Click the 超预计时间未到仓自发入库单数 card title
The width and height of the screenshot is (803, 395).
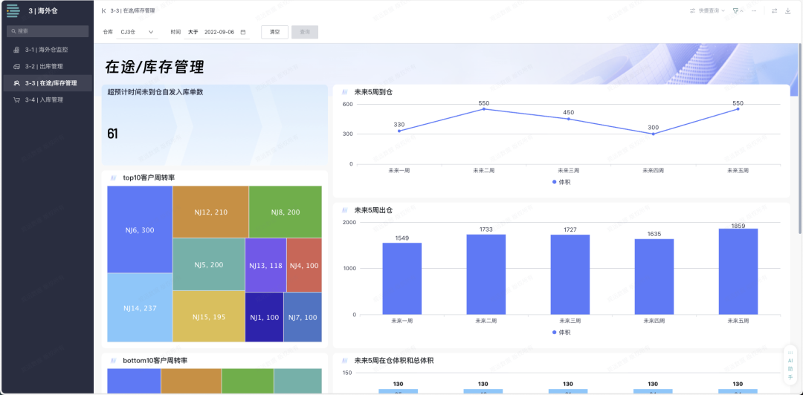[155, 93]
